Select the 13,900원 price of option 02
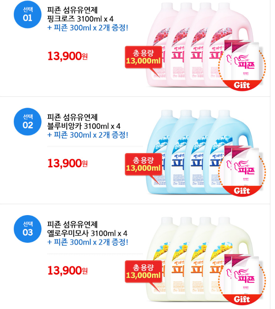Image resolution: width=275 pixels, height=309 pixels. [67, 163]
